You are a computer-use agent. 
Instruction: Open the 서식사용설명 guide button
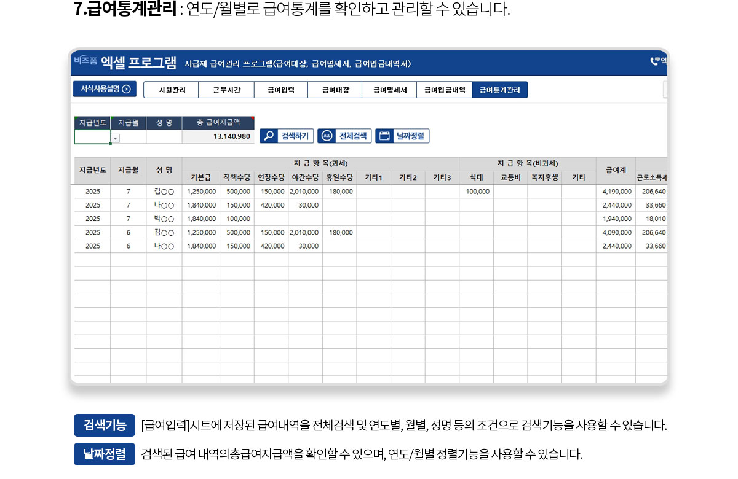(104, 89)
